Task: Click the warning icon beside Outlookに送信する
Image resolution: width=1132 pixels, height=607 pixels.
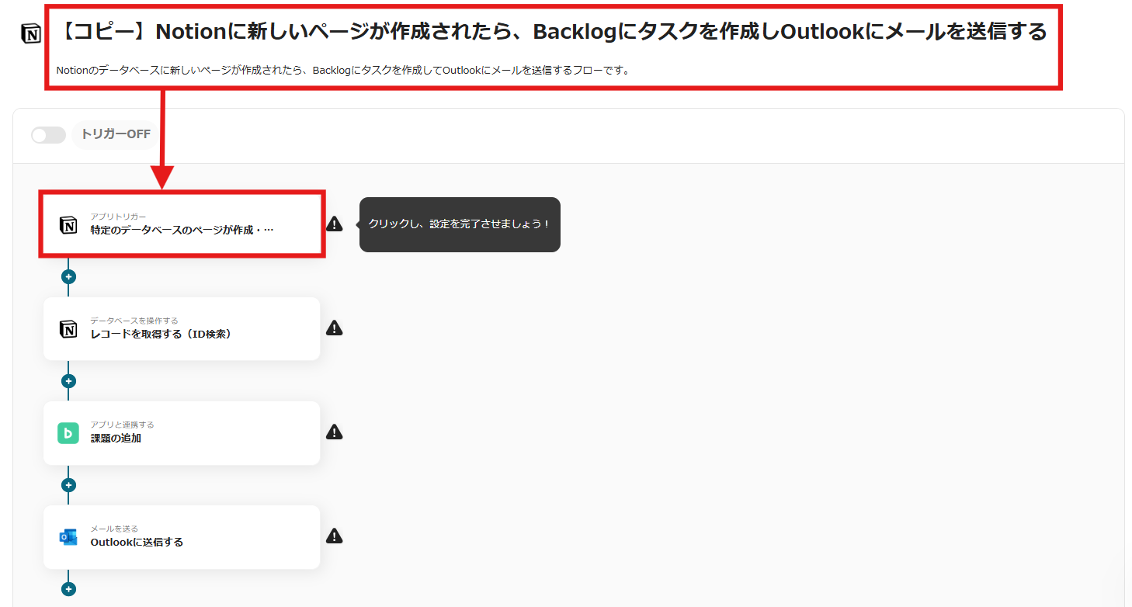Action: (334, 536)
